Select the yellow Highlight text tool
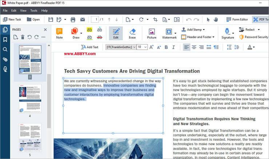The width and height of the screenshot is (269, 159). (x=89, y=30)
